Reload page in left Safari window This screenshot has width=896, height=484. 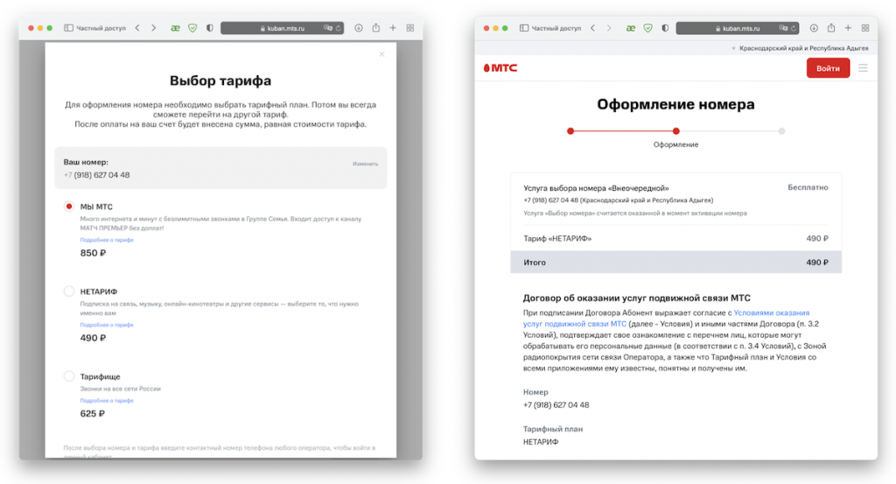point(339,28)
